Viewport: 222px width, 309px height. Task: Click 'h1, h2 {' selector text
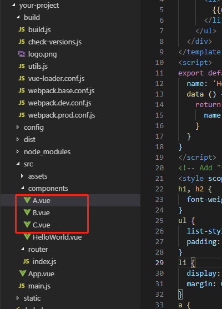point(195,189)
